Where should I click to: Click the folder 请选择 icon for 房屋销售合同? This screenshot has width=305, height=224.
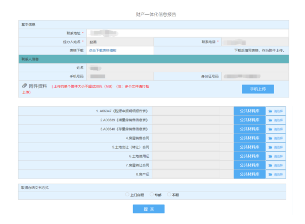271,138
